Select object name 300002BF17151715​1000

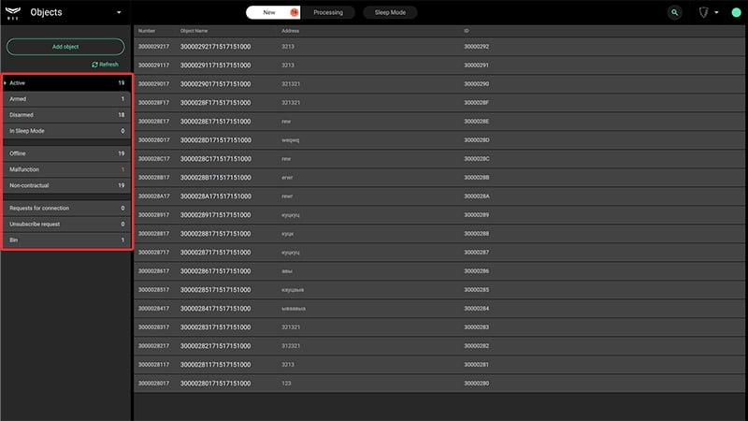tap(215, 103)
